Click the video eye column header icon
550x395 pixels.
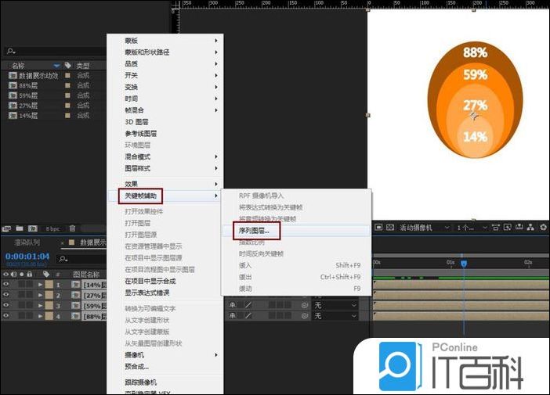[5, 275]
